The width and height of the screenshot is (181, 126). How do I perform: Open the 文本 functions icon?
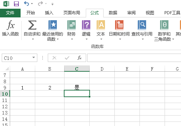click(x=101, y=25)
